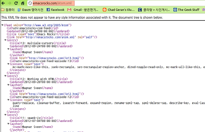Image resolution: width=205 pixels, height=132 pixels.
Task: Click the 11: swank-js title text
Action: 30,118
